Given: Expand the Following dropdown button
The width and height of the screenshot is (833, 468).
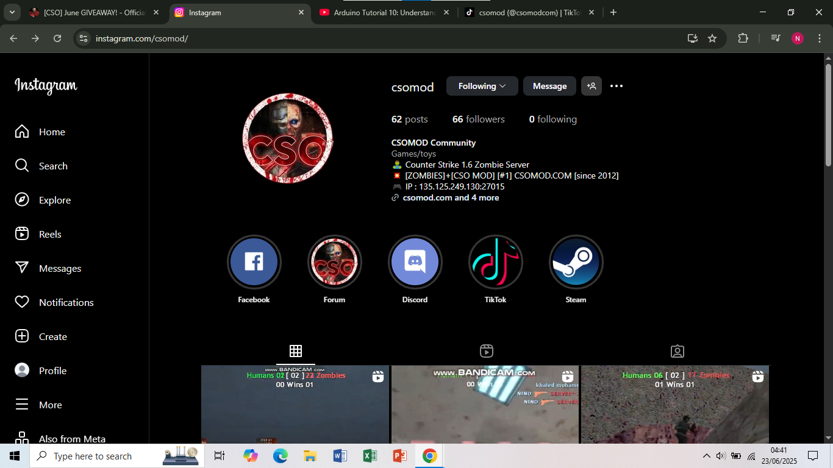Looking at the screenshot, I should tap(482, 86).
